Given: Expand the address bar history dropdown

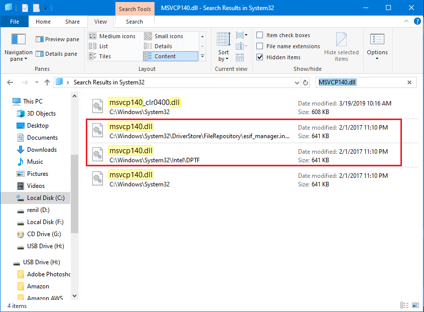Looking at the screenshot, I should coord(297,82).
